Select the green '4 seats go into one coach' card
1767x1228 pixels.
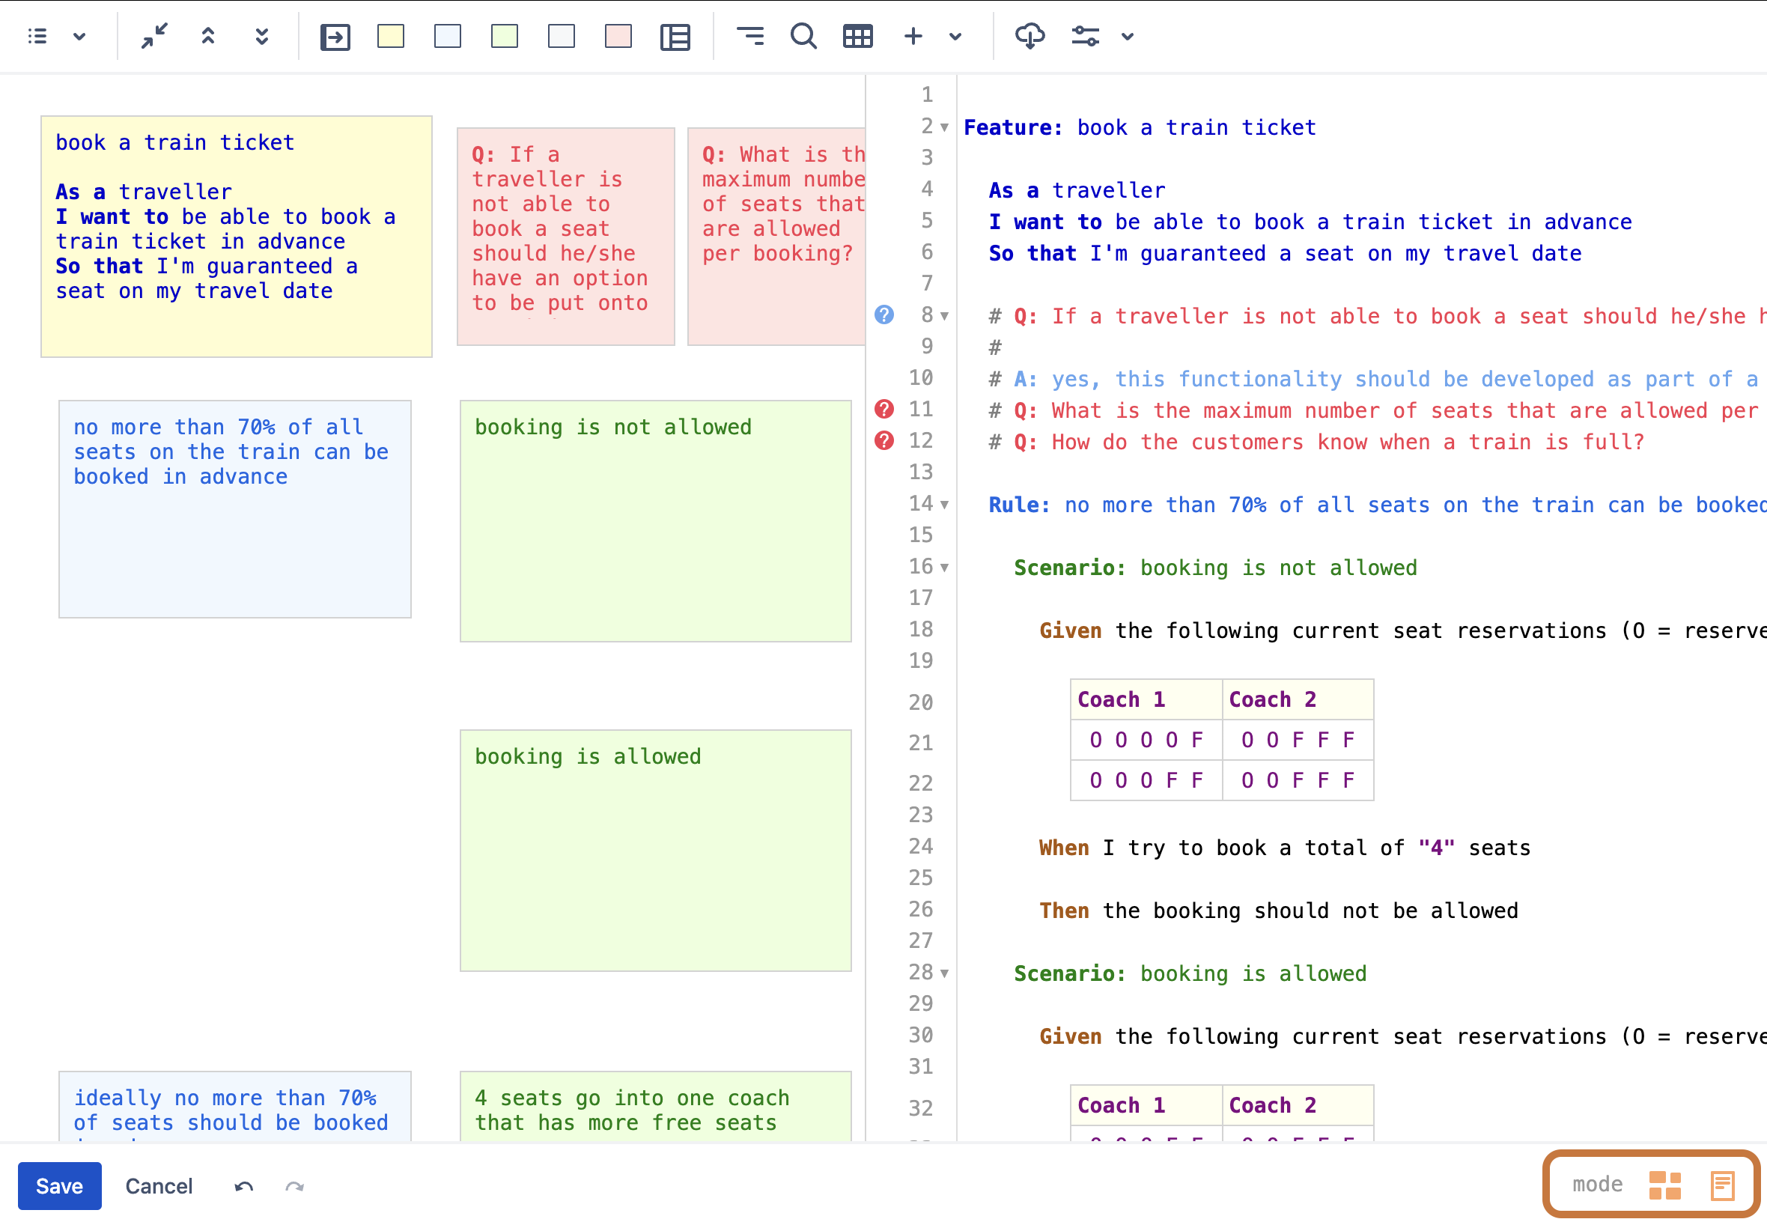(655, 1107)
